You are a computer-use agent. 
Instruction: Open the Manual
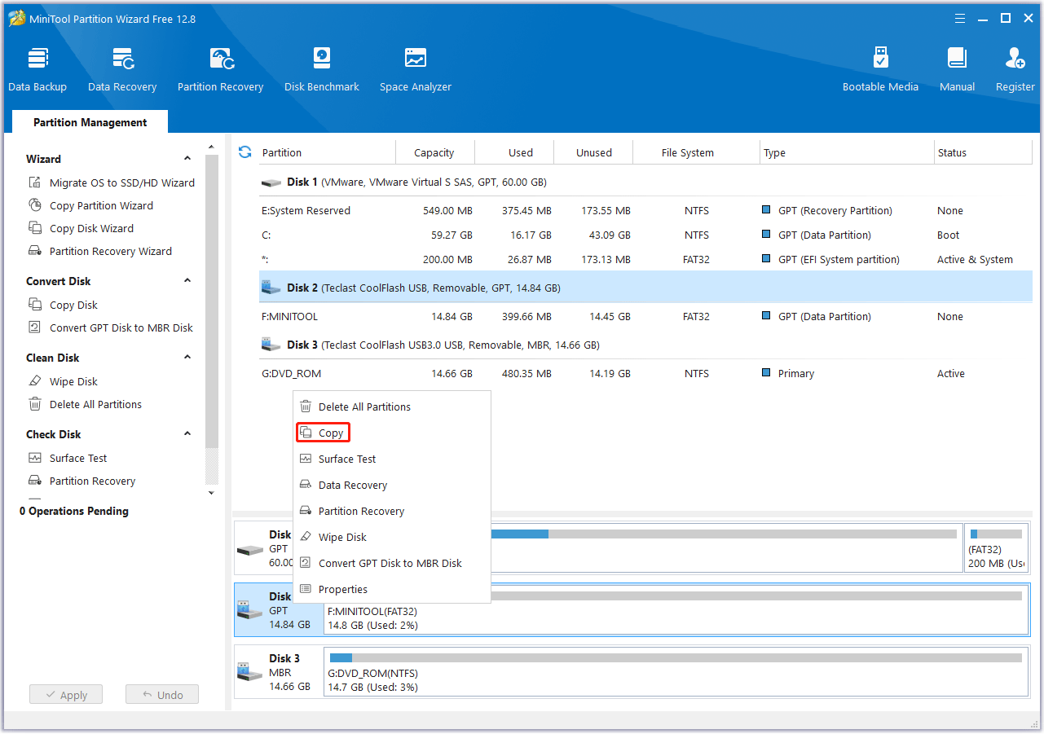pos(957,68)
